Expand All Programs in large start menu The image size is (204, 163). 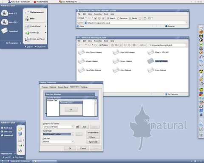pos(13,43)
